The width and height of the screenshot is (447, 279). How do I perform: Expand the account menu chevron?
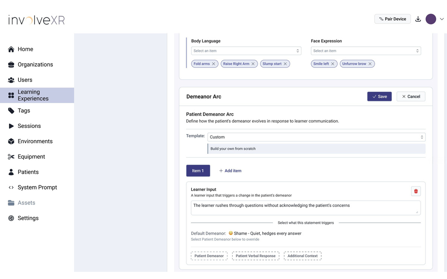click(x=442, y=19)
